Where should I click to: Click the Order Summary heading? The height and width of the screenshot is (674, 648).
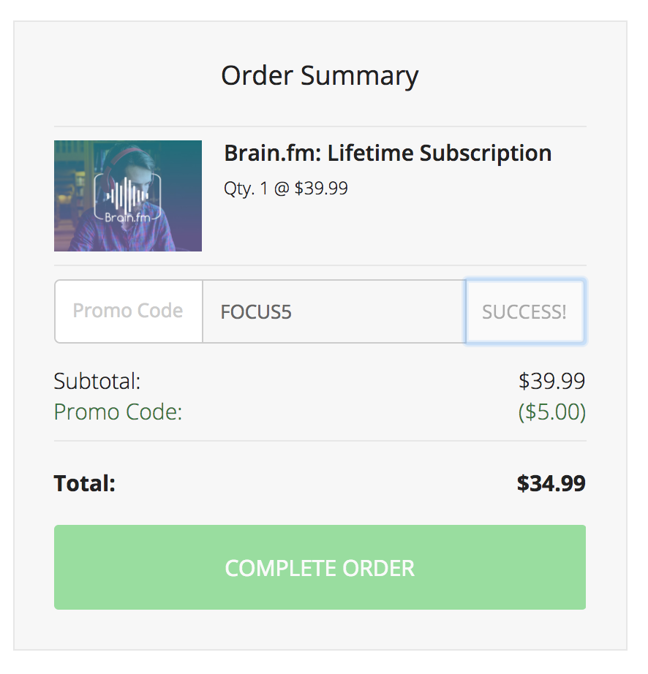point(320,75)
